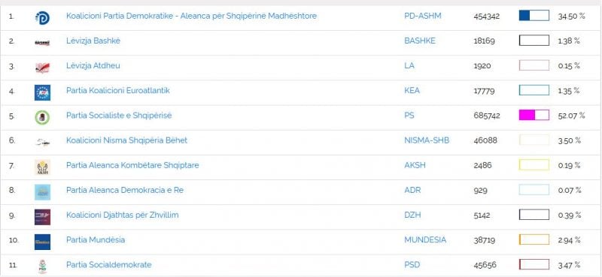602x277 pixels.
Task: Click the Lëvizja Bashkë party logo
Action: (42, 43)
